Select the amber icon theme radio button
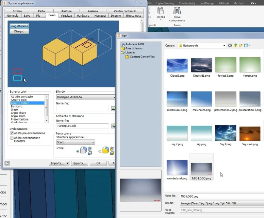Screen dimensions: 264x218 coord(100,151)
